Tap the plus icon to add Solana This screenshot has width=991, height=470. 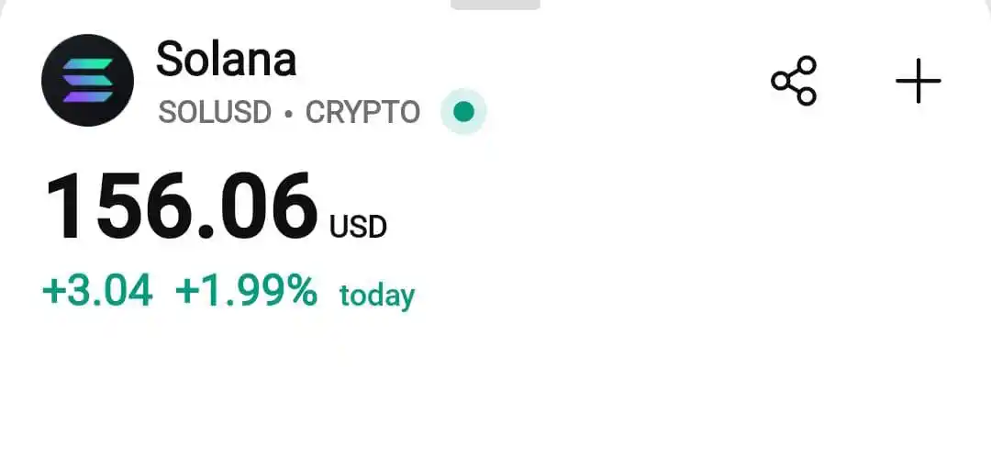pos(919,81)
